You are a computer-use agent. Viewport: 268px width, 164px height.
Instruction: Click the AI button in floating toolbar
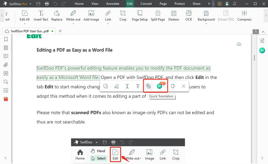159,86
